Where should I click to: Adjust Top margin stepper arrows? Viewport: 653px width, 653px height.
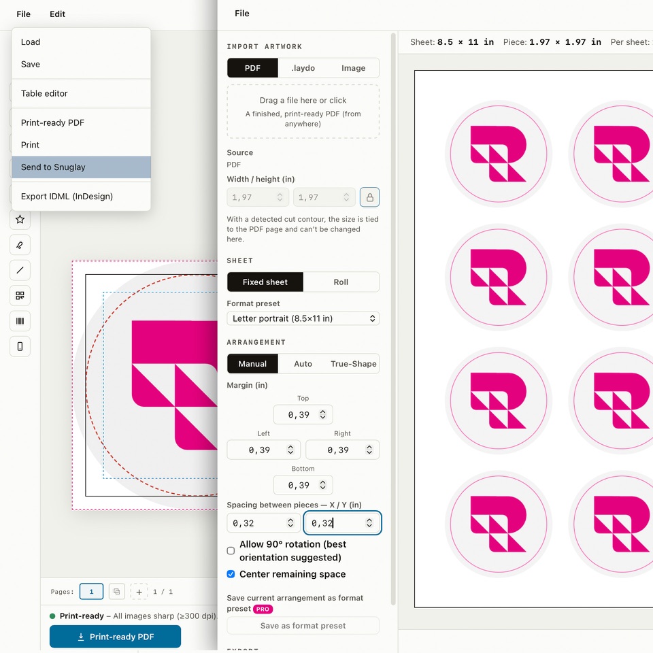pyautogui.click(x=322, y=414)
